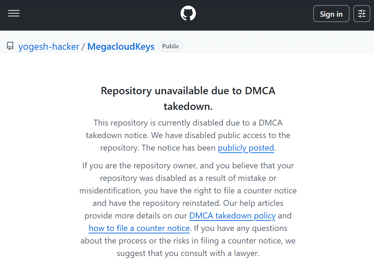Click "suggest that you consult with a lawyer" line
374x264 pixels.
pyautogui.click(x=188, y=253)
